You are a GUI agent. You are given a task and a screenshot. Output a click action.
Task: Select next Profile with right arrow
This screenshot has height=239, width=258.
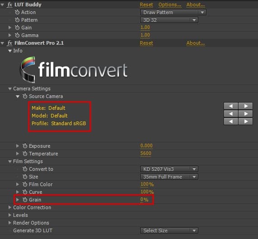(x=245, y=122)
